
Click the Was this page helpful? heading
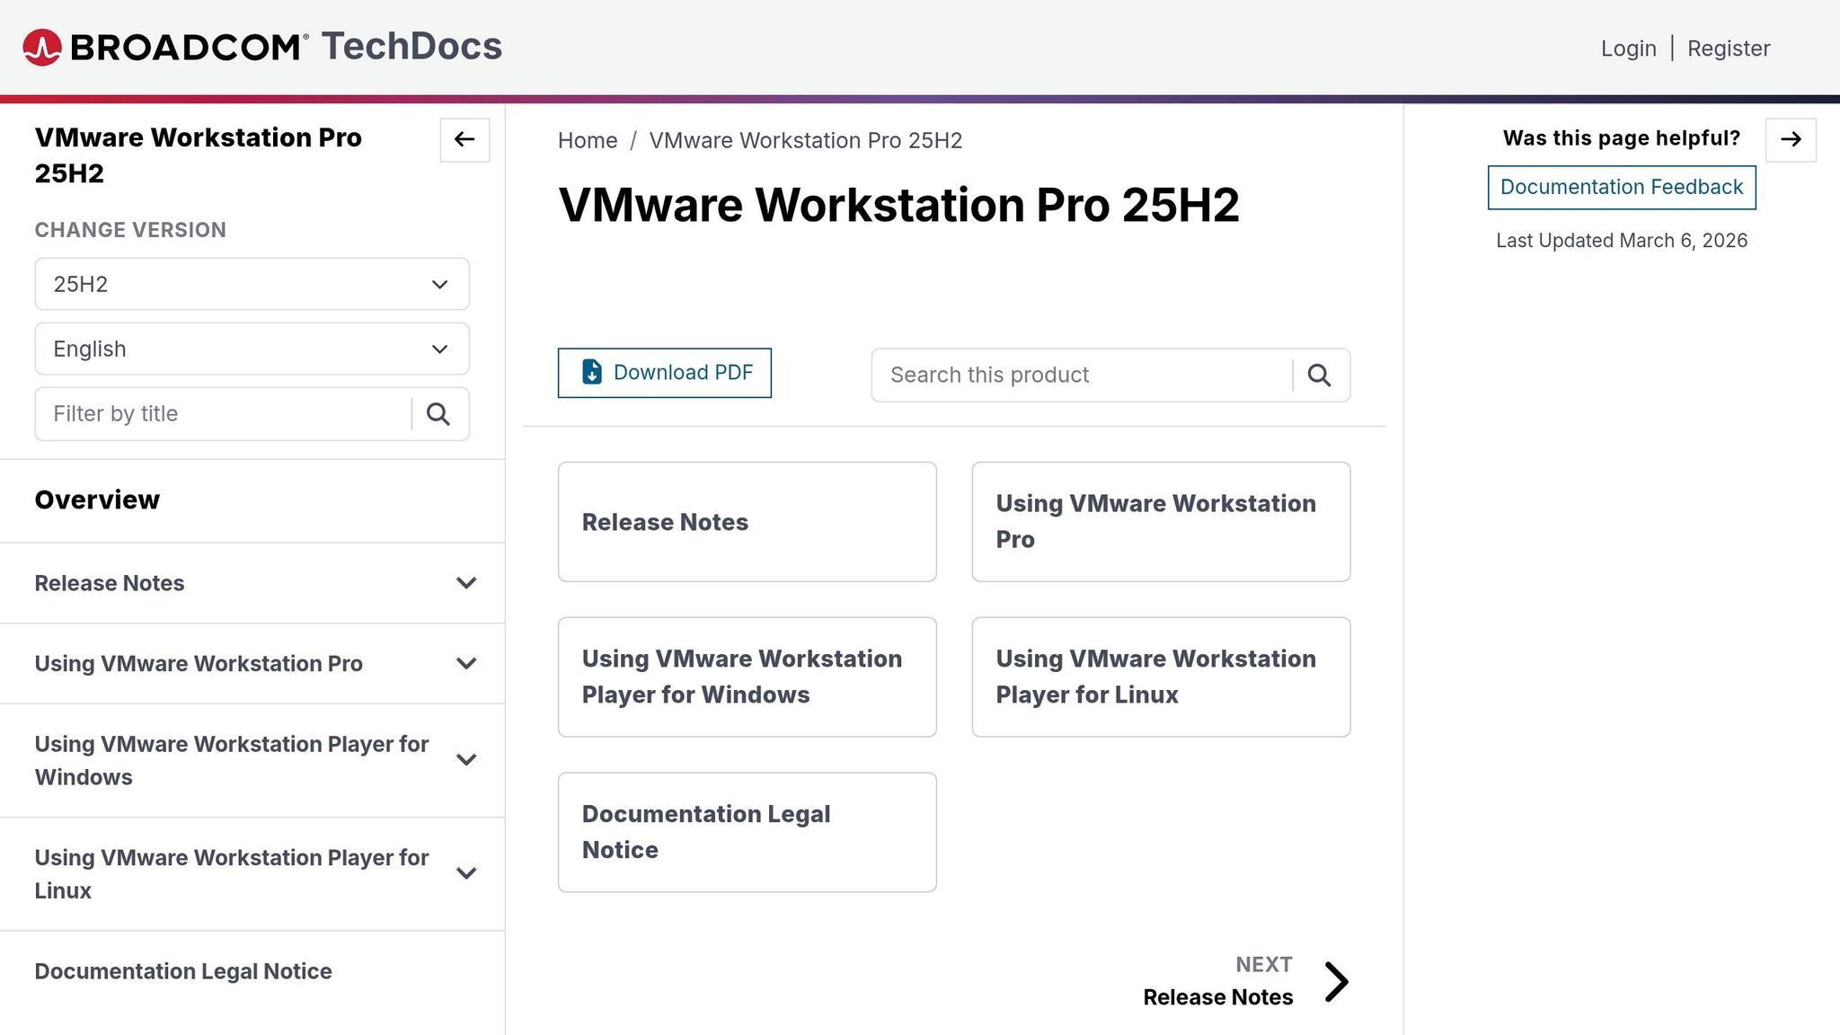pos(1622,138)
